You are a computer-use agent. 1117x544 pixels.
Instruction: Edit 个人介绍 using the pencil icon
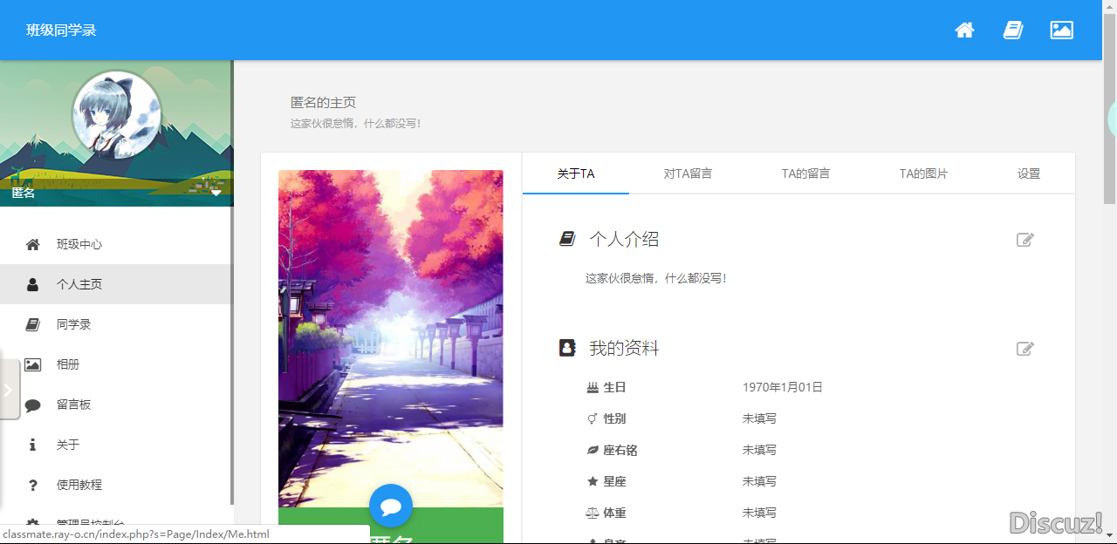click(x=1024, y=240)
